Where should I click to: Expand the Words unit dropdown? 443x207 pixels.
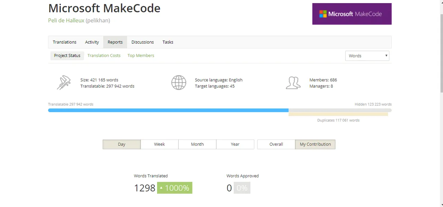pos(367,56)
